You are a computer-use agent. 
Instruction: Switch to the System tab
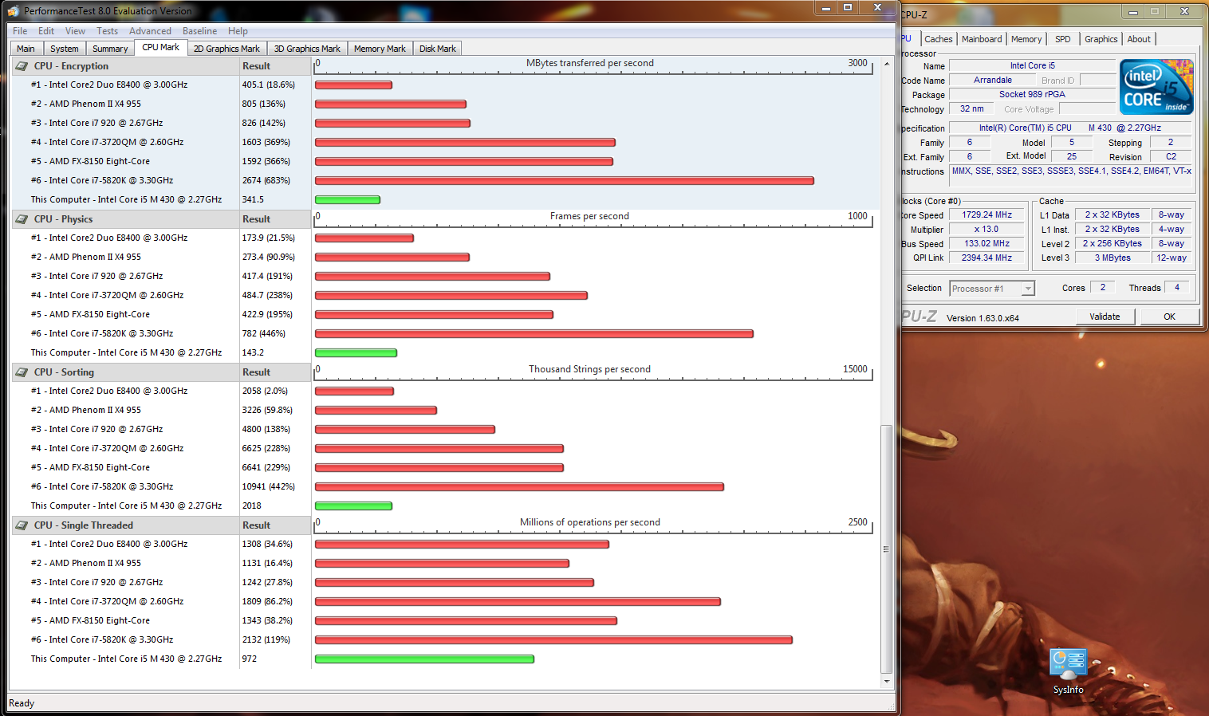(x=65, y=49)
